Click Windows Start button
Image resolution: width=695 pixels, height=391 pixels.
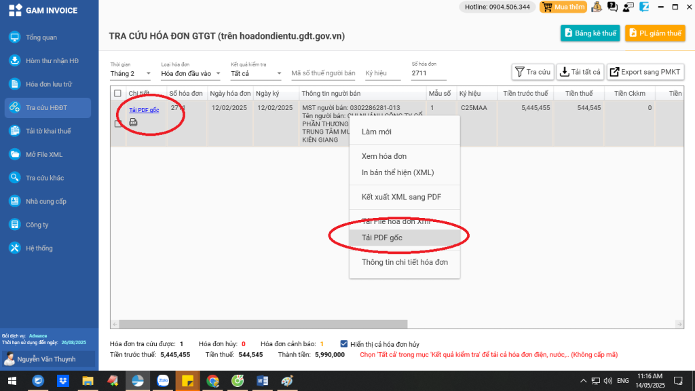12,381
